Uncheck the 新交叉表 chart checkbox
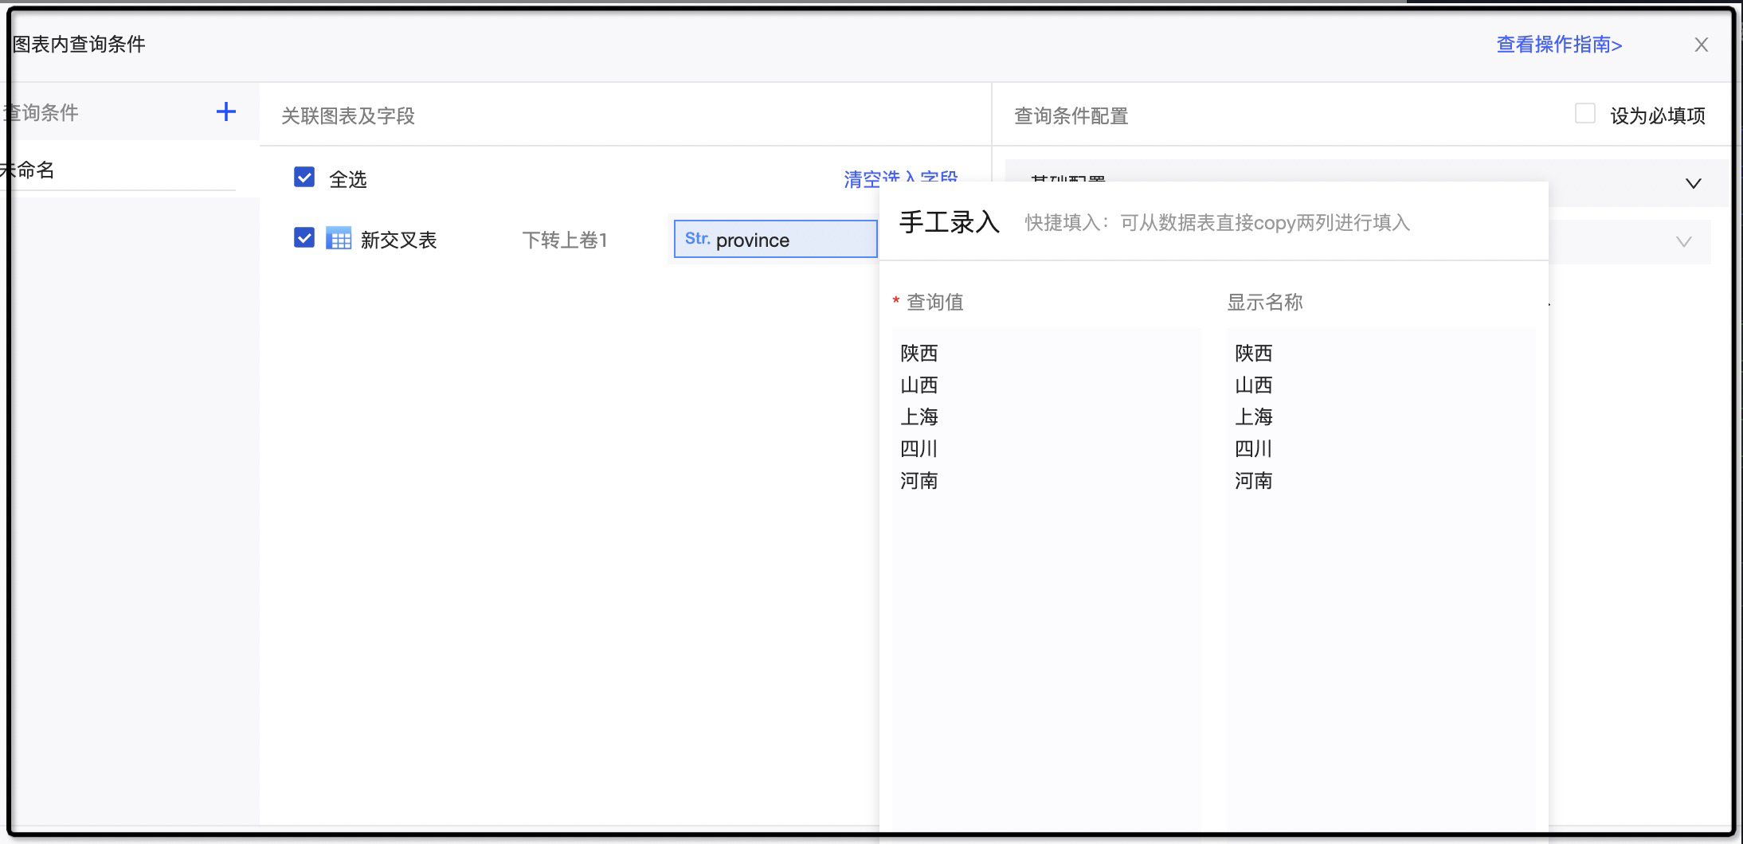 pyautogui.click(x=304, y=238)
